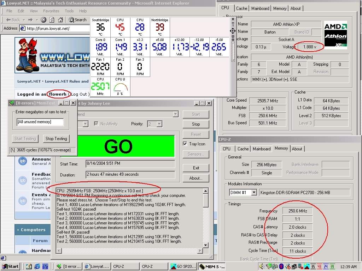Click the log horizontal scroll left arrow
362x271 pixels.
coord(59,251)
